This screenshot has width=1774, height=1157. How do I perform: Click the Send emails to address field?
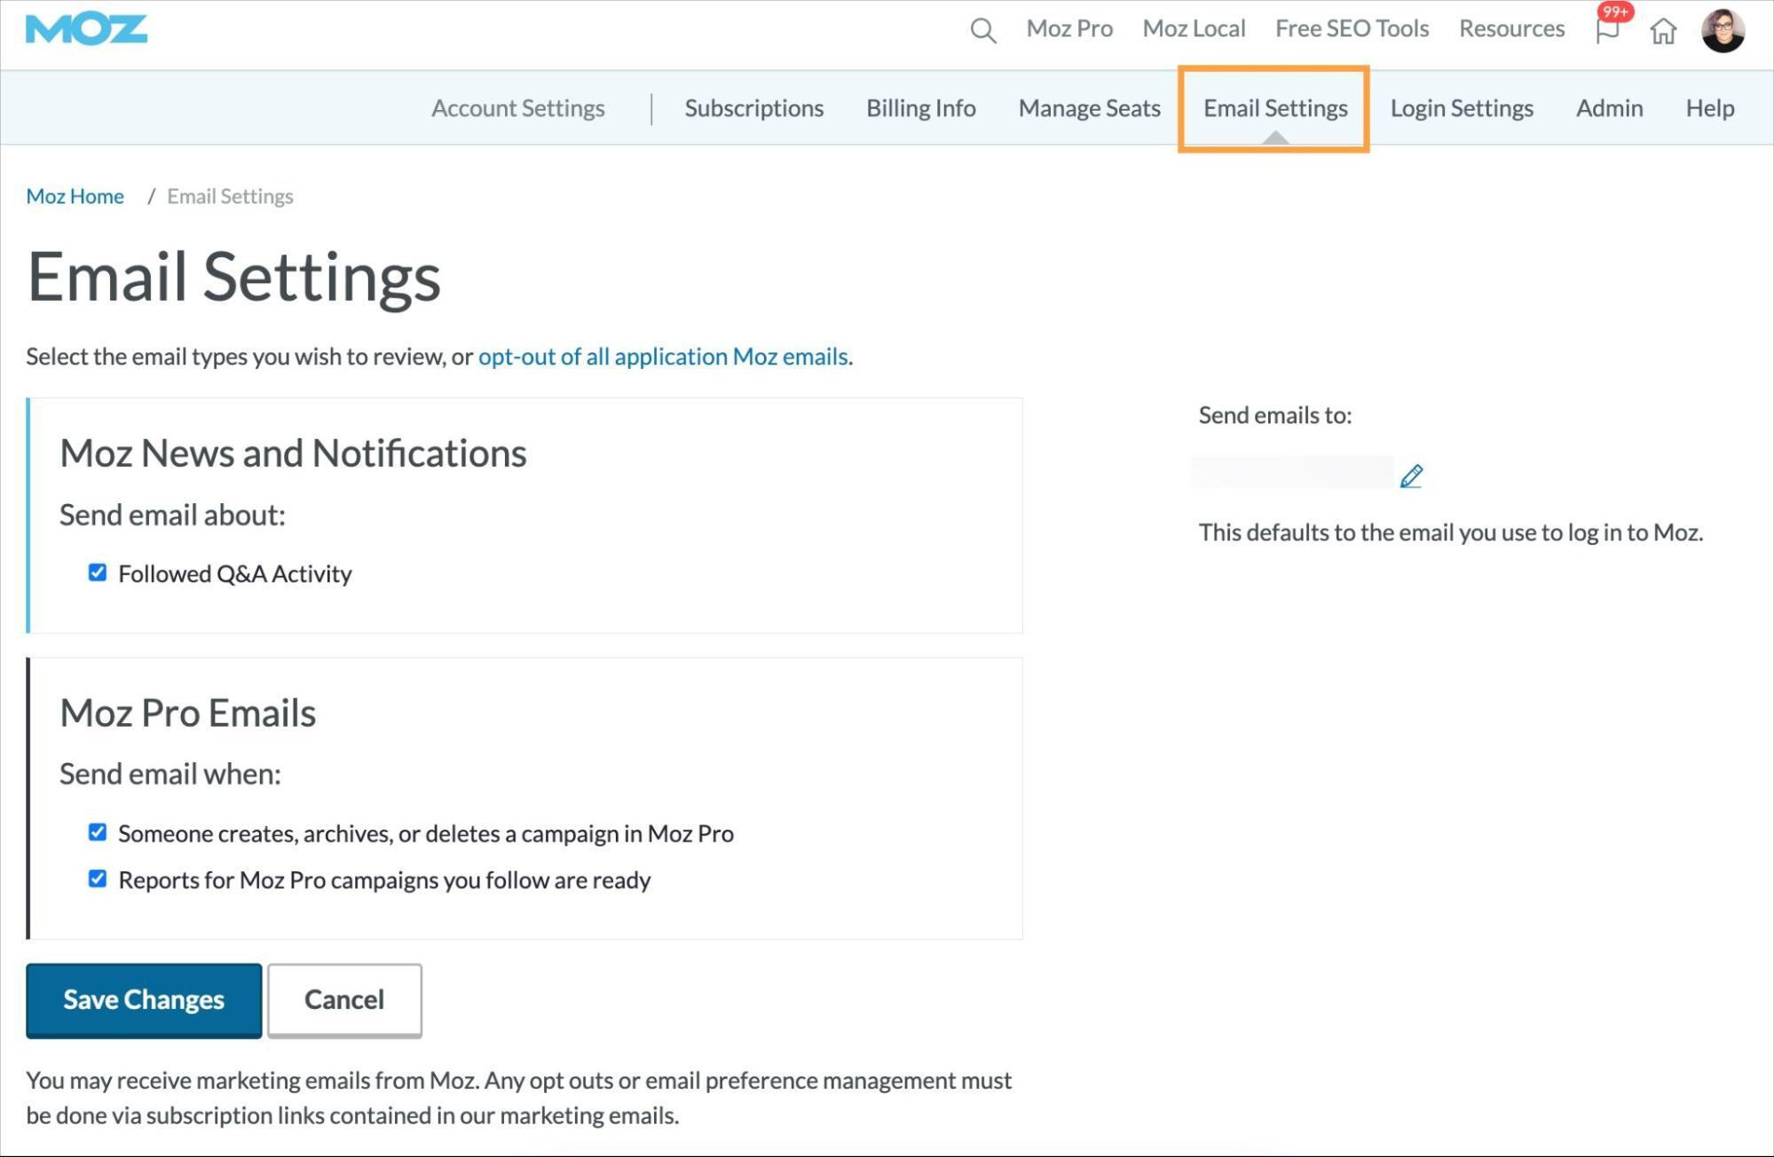1292,472
